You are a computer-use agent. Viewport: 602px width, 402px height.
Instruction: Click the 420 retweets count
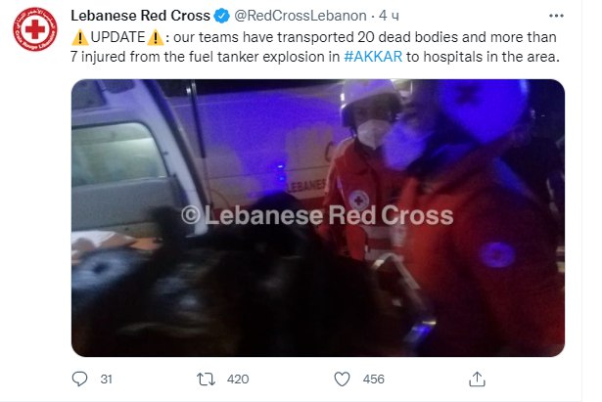pos(238,380)
